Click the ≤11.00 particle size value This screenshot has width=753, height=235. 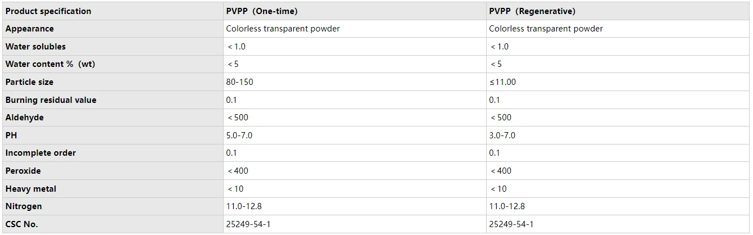click(502, 82)
